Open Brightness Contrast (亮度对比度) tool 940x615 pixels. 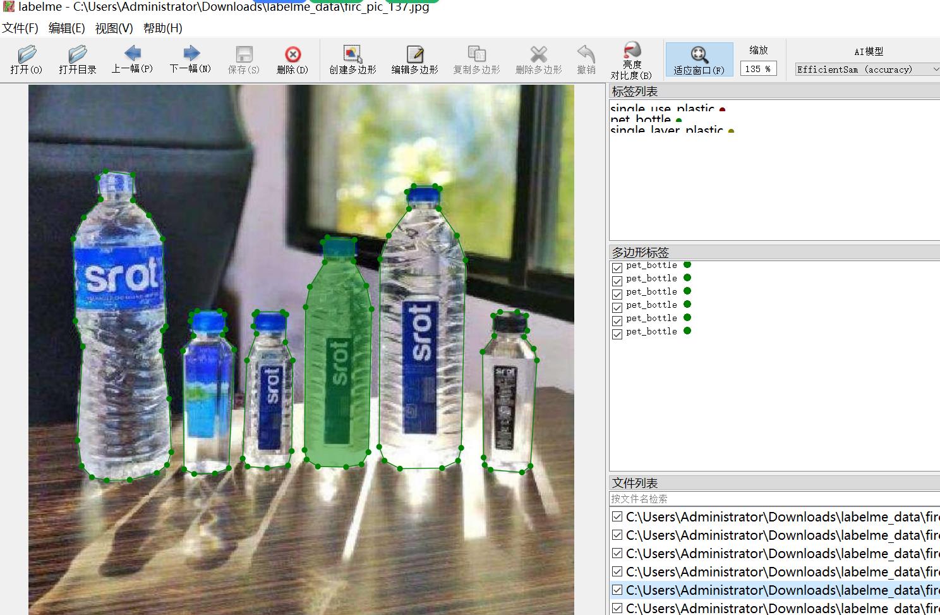click(631, 61)
